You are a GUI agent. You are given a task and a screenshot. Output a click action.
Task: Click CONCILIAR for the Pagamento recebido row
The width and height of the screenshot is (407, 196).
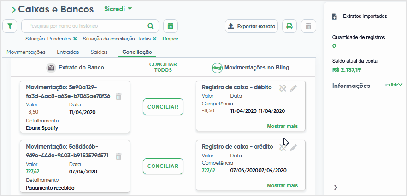(163, 166)
